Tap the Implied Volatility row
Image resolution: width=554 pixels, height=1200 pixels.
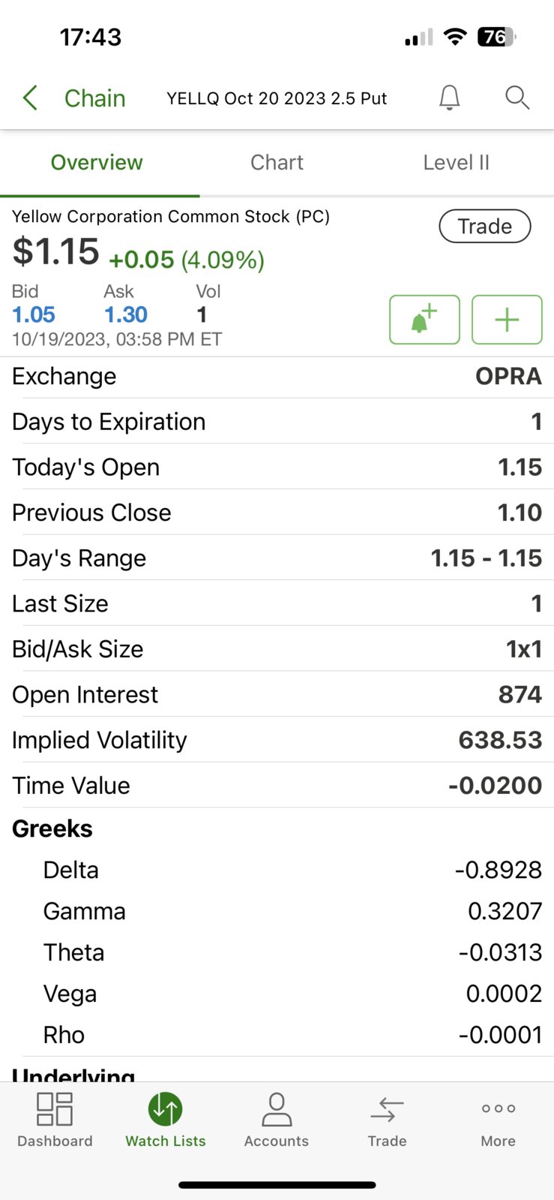tap(277, 740)
